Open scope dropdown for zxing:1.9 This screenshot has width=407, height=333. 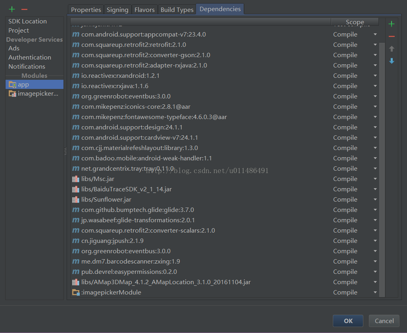375,261
